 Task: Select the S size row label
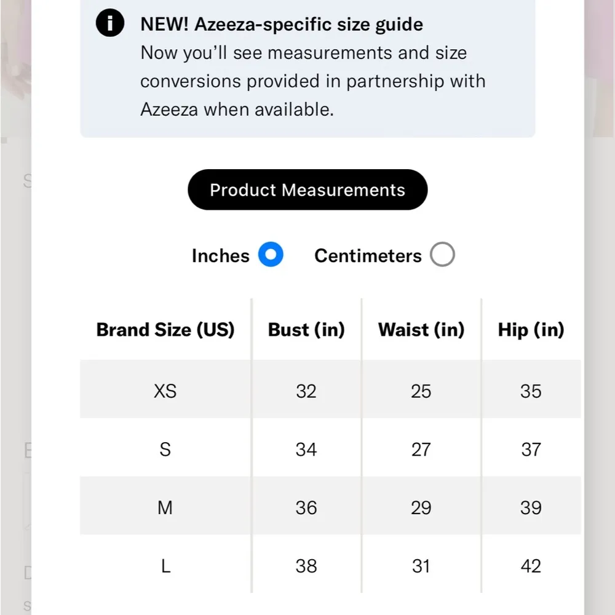(x=165, y=449)
